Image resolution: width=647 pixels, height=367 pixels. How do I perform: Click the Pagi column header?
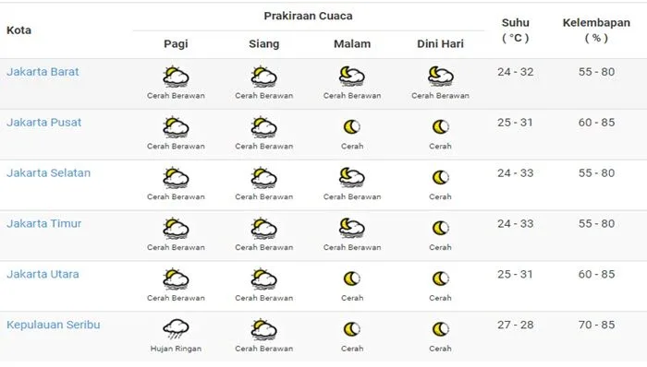click(176, 43)
